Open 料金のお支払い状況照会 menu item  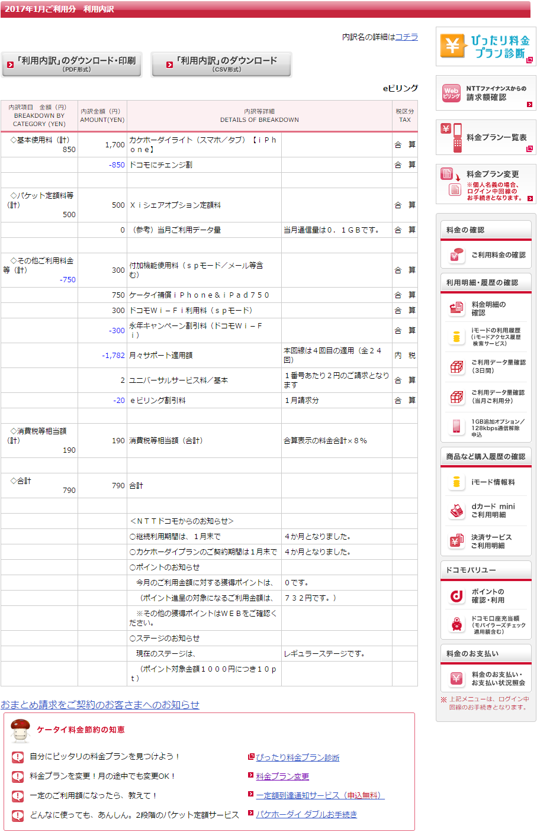pos(497,679)
